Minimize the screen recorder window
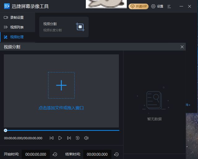 181,6
